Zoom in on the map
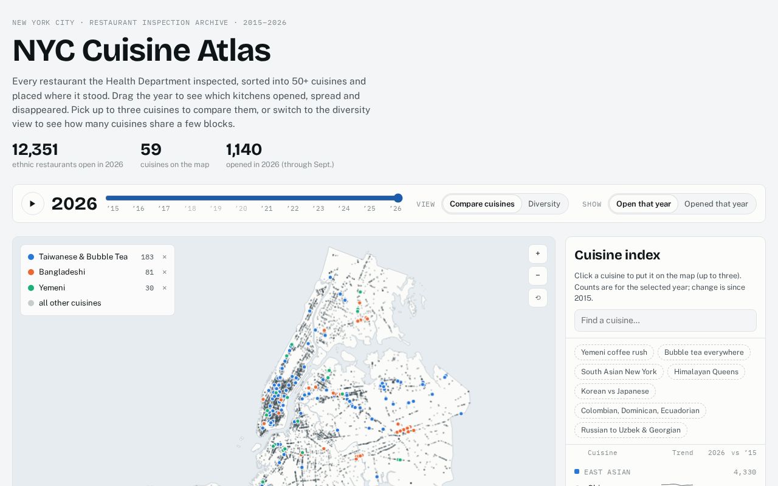The height and width of the screenshot is (486, 778). click(538, 254)
